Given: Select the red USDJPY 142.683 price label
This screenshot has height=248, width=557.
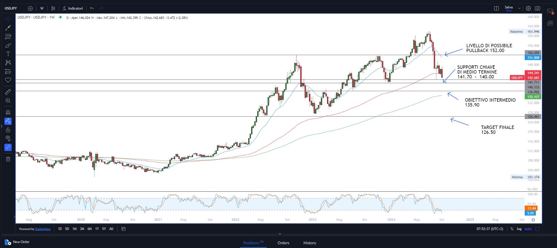Looking at the screenshot, I should 526,78.
